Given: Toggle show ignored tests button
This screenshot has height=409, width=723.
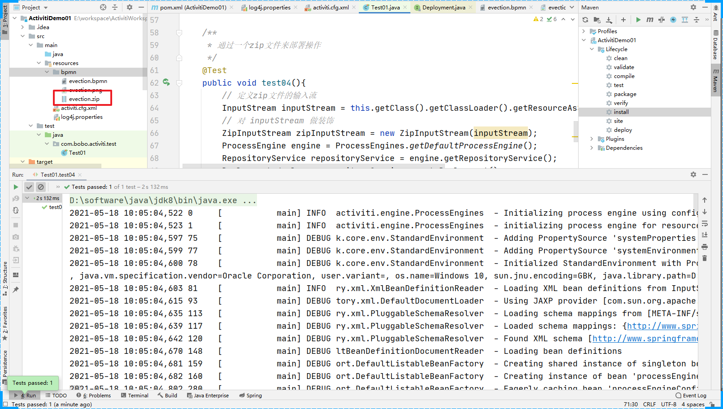Looking at the screenshot, I should tap(41, 187).
